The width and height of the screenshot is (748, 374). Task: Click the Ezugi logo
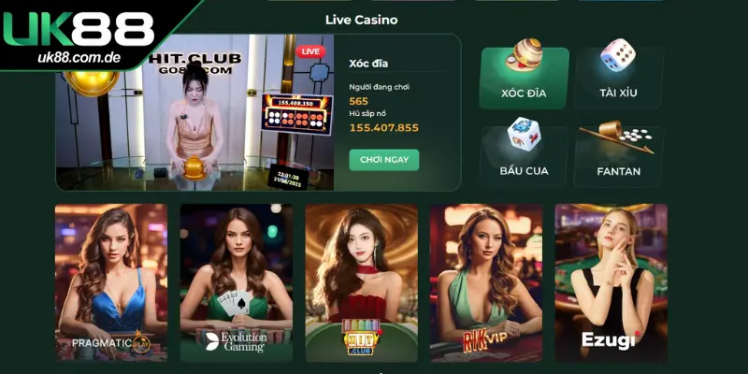tap(611, 339)
